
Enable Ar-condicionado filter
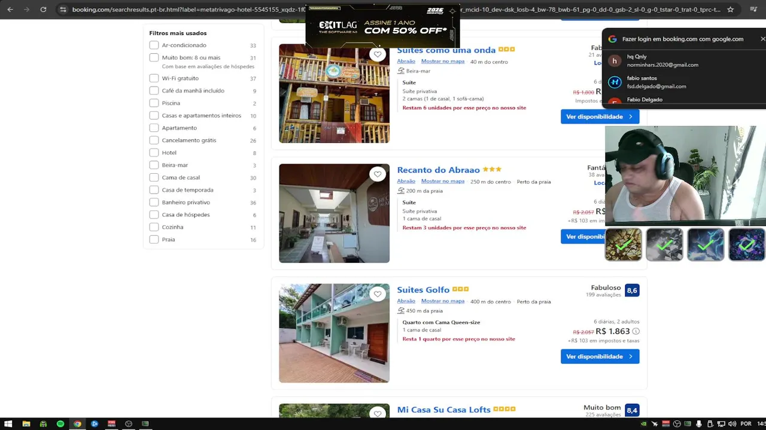tap(154, 45)
